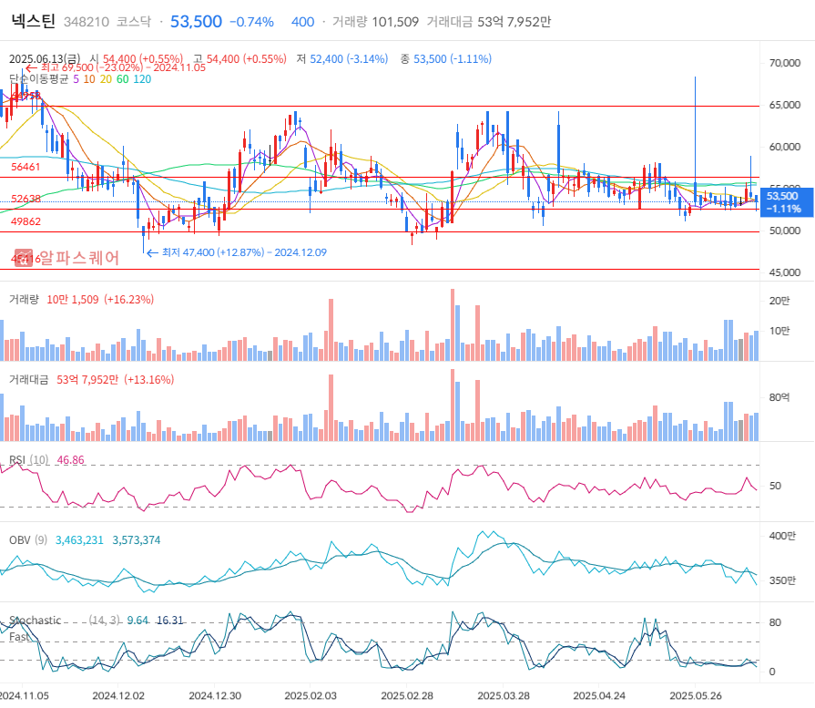Click the blue 400 price change value

click(302, 22)
